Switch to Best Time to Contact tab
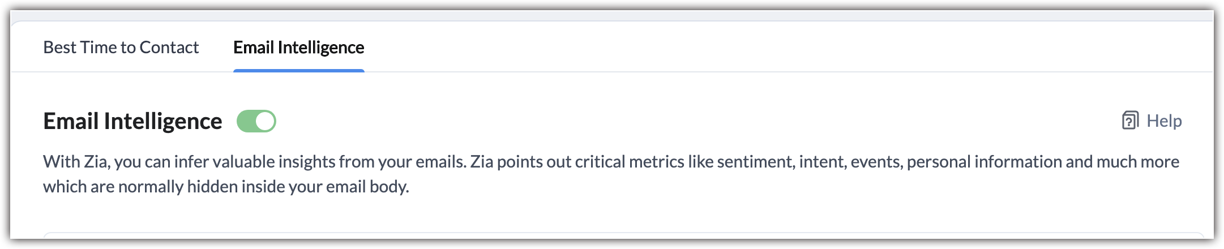 (121, 48)
